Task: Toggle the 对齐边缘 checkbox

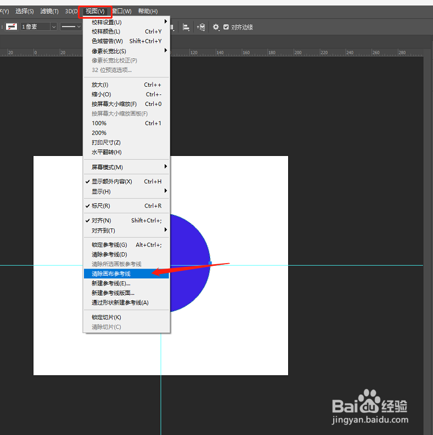Action: pos(226,27)
